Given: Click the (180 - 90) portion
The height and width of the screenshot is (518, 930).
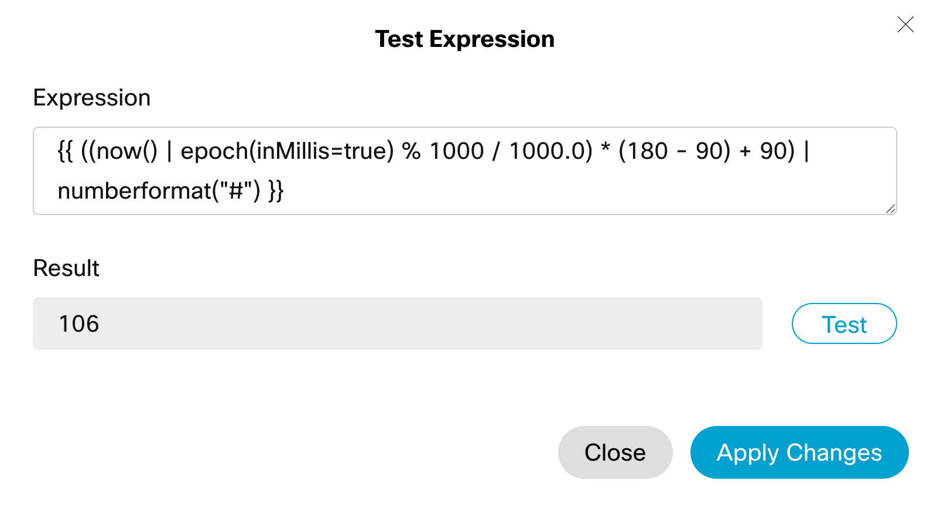Looking at the screenshot, I should pyautogui.click(x=674, y=151).
